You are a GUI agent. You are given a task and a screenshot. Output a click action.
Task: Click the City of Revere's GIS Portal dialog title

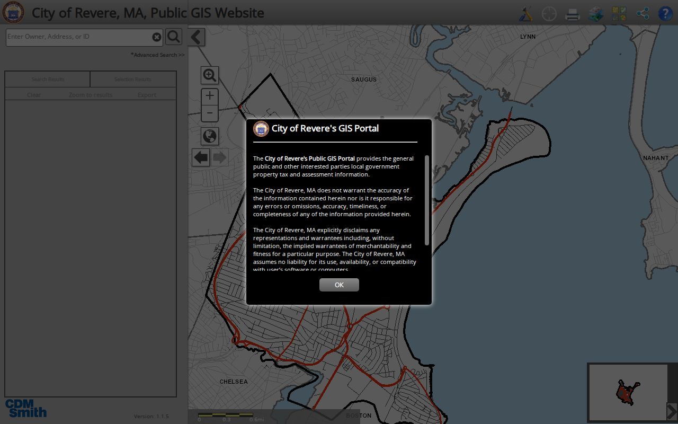pos(325,128)
